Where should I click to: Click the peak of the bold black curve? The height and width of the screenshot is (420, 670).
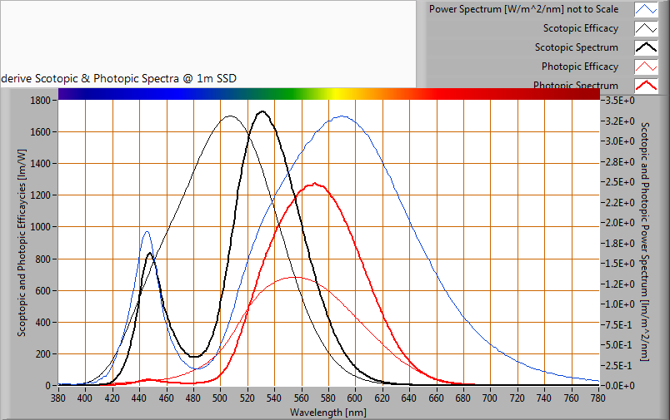pos(262,111)
